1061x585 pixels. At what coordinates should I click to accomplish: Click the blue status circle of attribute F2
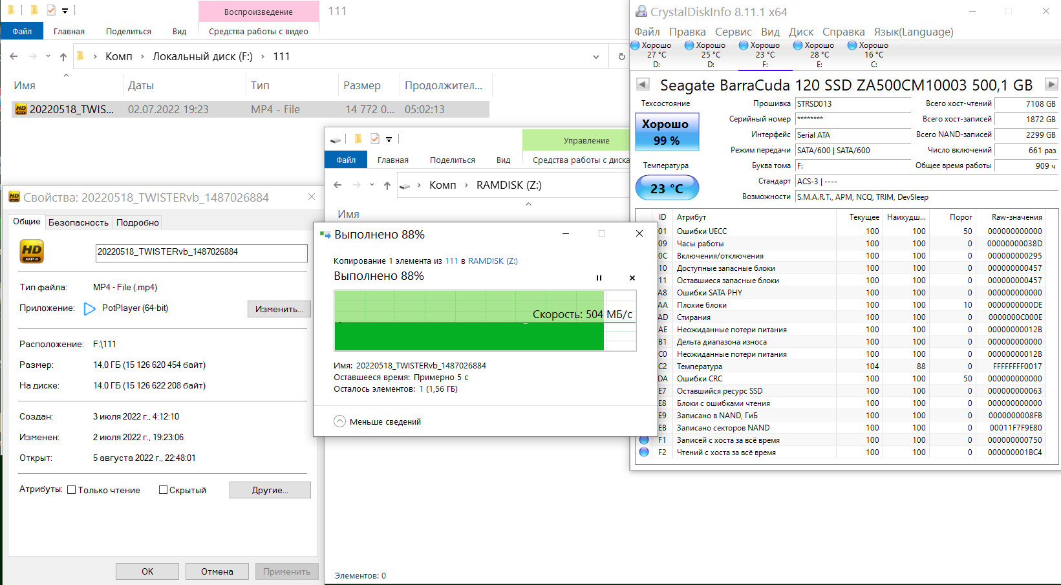(x=644, y=452)
